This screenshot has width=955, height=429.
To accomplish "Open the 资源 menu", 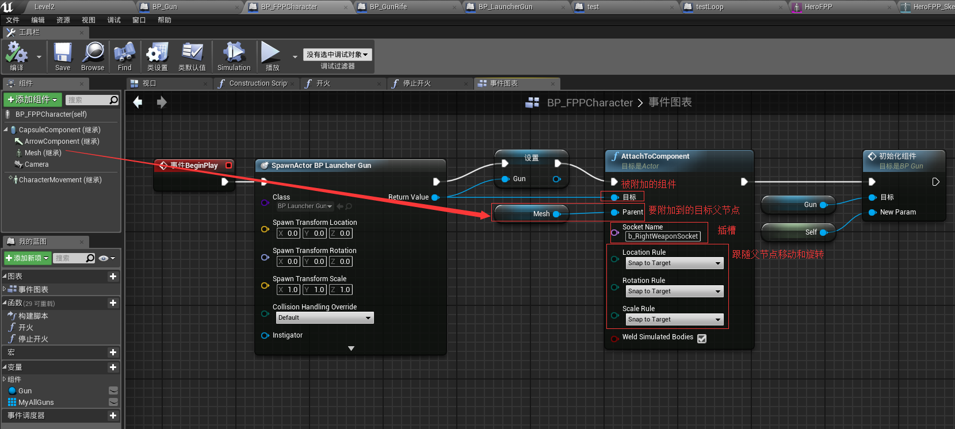I will [x=63, y=20].
